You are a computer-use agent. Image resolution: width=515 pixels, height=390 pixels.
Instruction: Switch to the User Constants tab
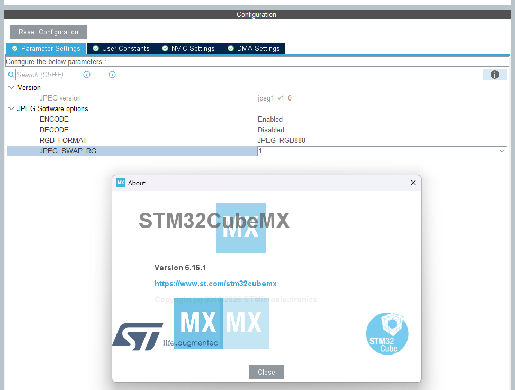[121, 49]
